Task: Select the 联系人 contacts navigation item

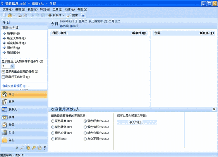Action: click(24, 109)
